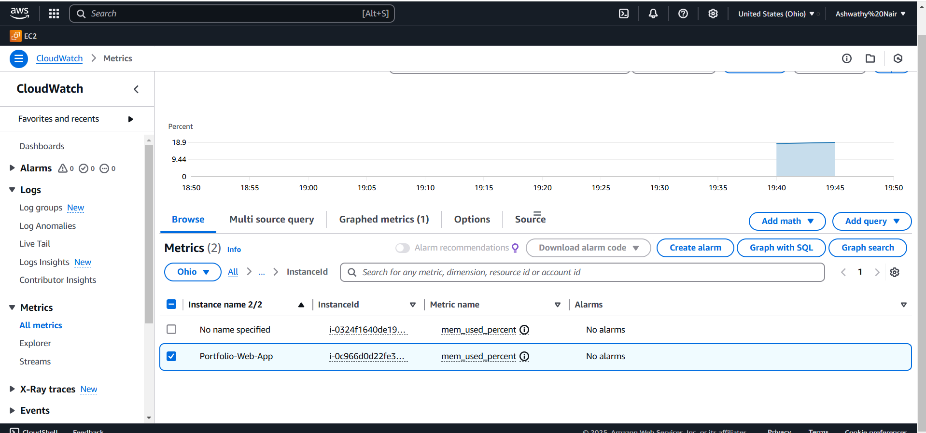This screenshot has width=926, height=433.
Task: Click the All breadcrumb link
Action: [233, 272]
